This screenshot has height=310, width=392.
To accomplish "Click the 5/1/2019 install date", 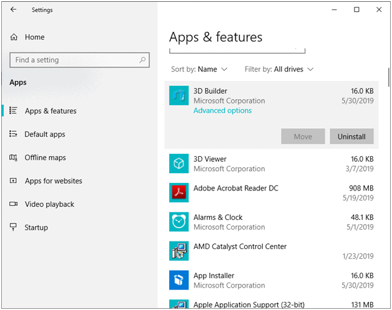I will click(360, 227).
